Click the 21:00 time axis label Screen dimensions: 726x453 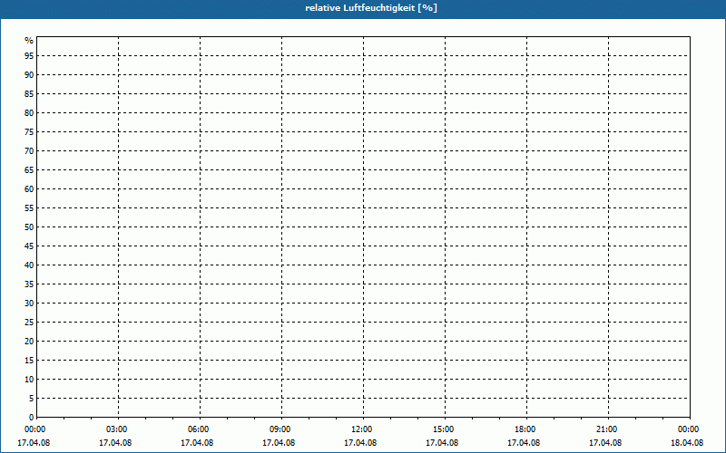606,429
